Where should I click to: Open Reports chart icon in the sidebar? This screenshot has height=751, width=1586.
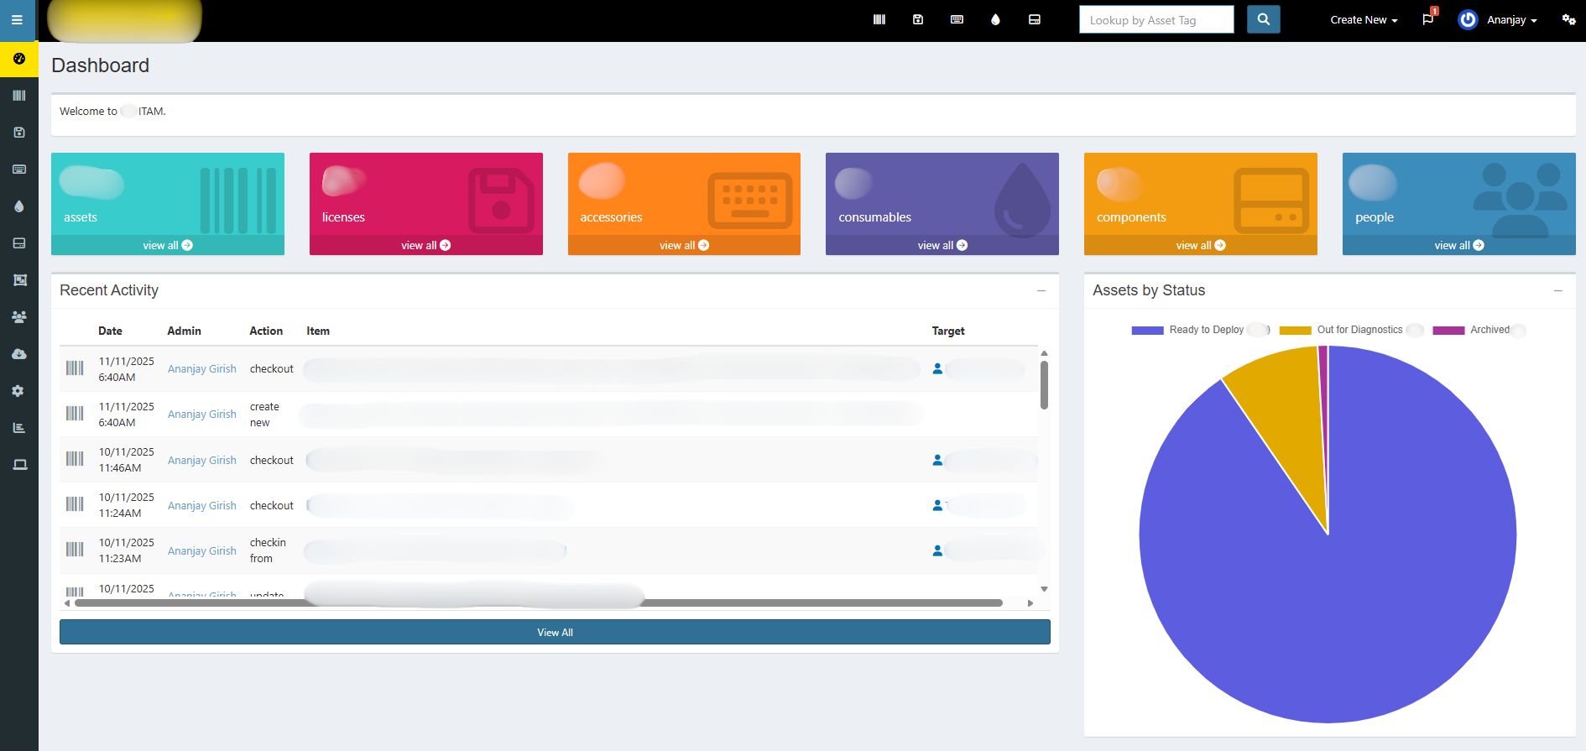point(18,428)
